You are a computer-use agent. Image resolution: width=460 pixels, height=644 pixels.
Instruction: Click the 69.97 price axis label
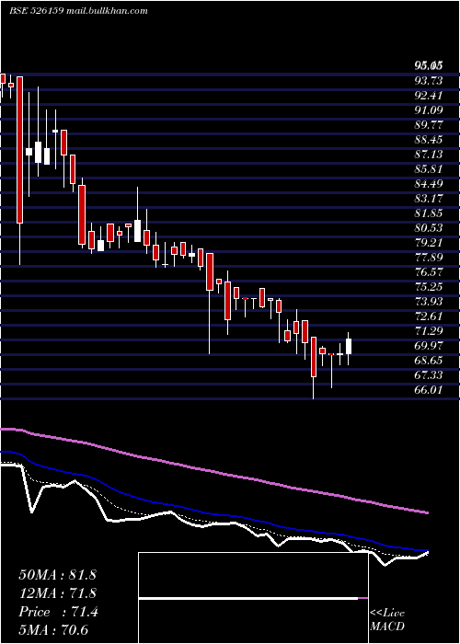(428, 346)
